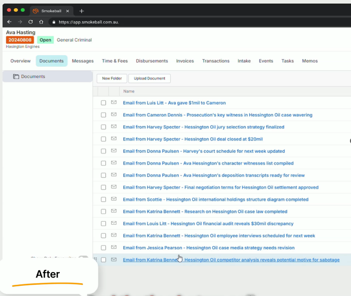Image resolution: width=351 pixels, height=296 pixels.
Task: Click the envelope icon for jury selection email
Action: pos(114,127)
